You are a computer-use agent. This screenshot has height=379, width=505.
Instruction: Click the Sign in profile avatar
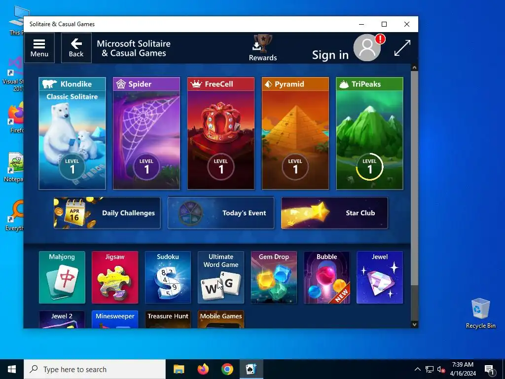(x=367, y=48)
